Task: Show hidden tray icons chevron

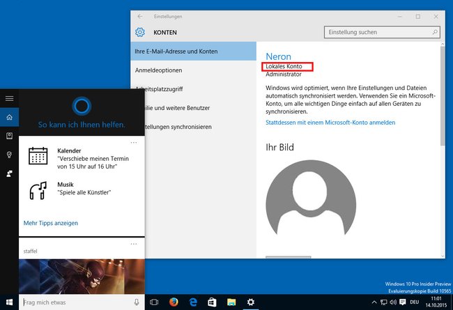Action: 374,302
